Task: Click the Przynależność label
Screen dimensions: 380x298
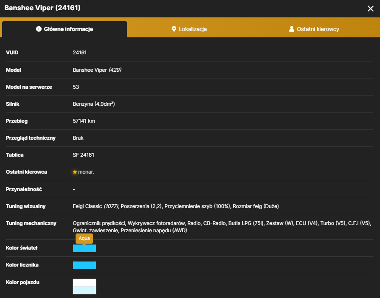Action: point(24,189)
